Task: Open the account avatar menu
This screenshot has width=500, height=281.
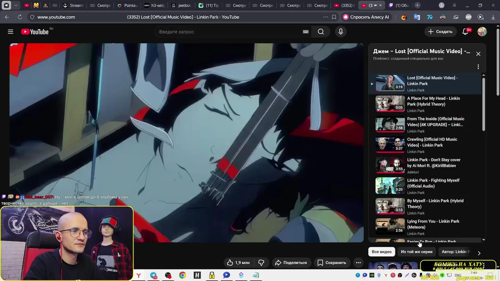Action: coord(482,32)
